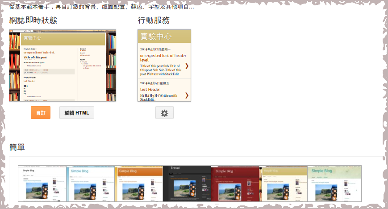
Task: Open the mobile template preview 實驗中心
Action: [164, 66]
